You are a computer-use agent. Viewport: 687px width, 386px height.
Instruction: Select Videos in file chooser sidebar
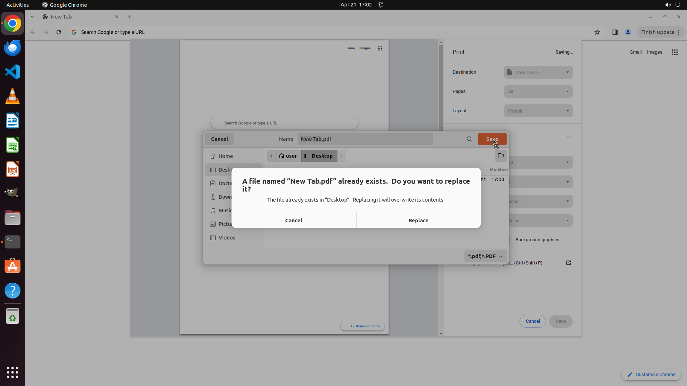226,238
